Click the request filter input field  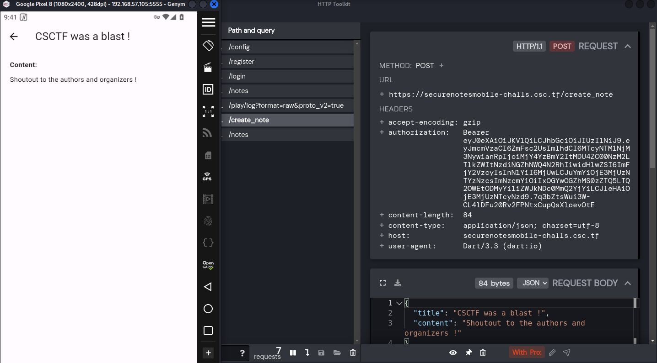coord(229,352)
